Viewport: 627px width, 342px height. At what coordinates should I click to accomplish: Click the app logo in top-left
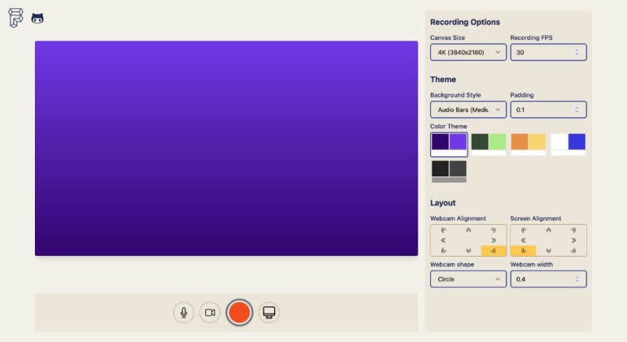(16, 18)
